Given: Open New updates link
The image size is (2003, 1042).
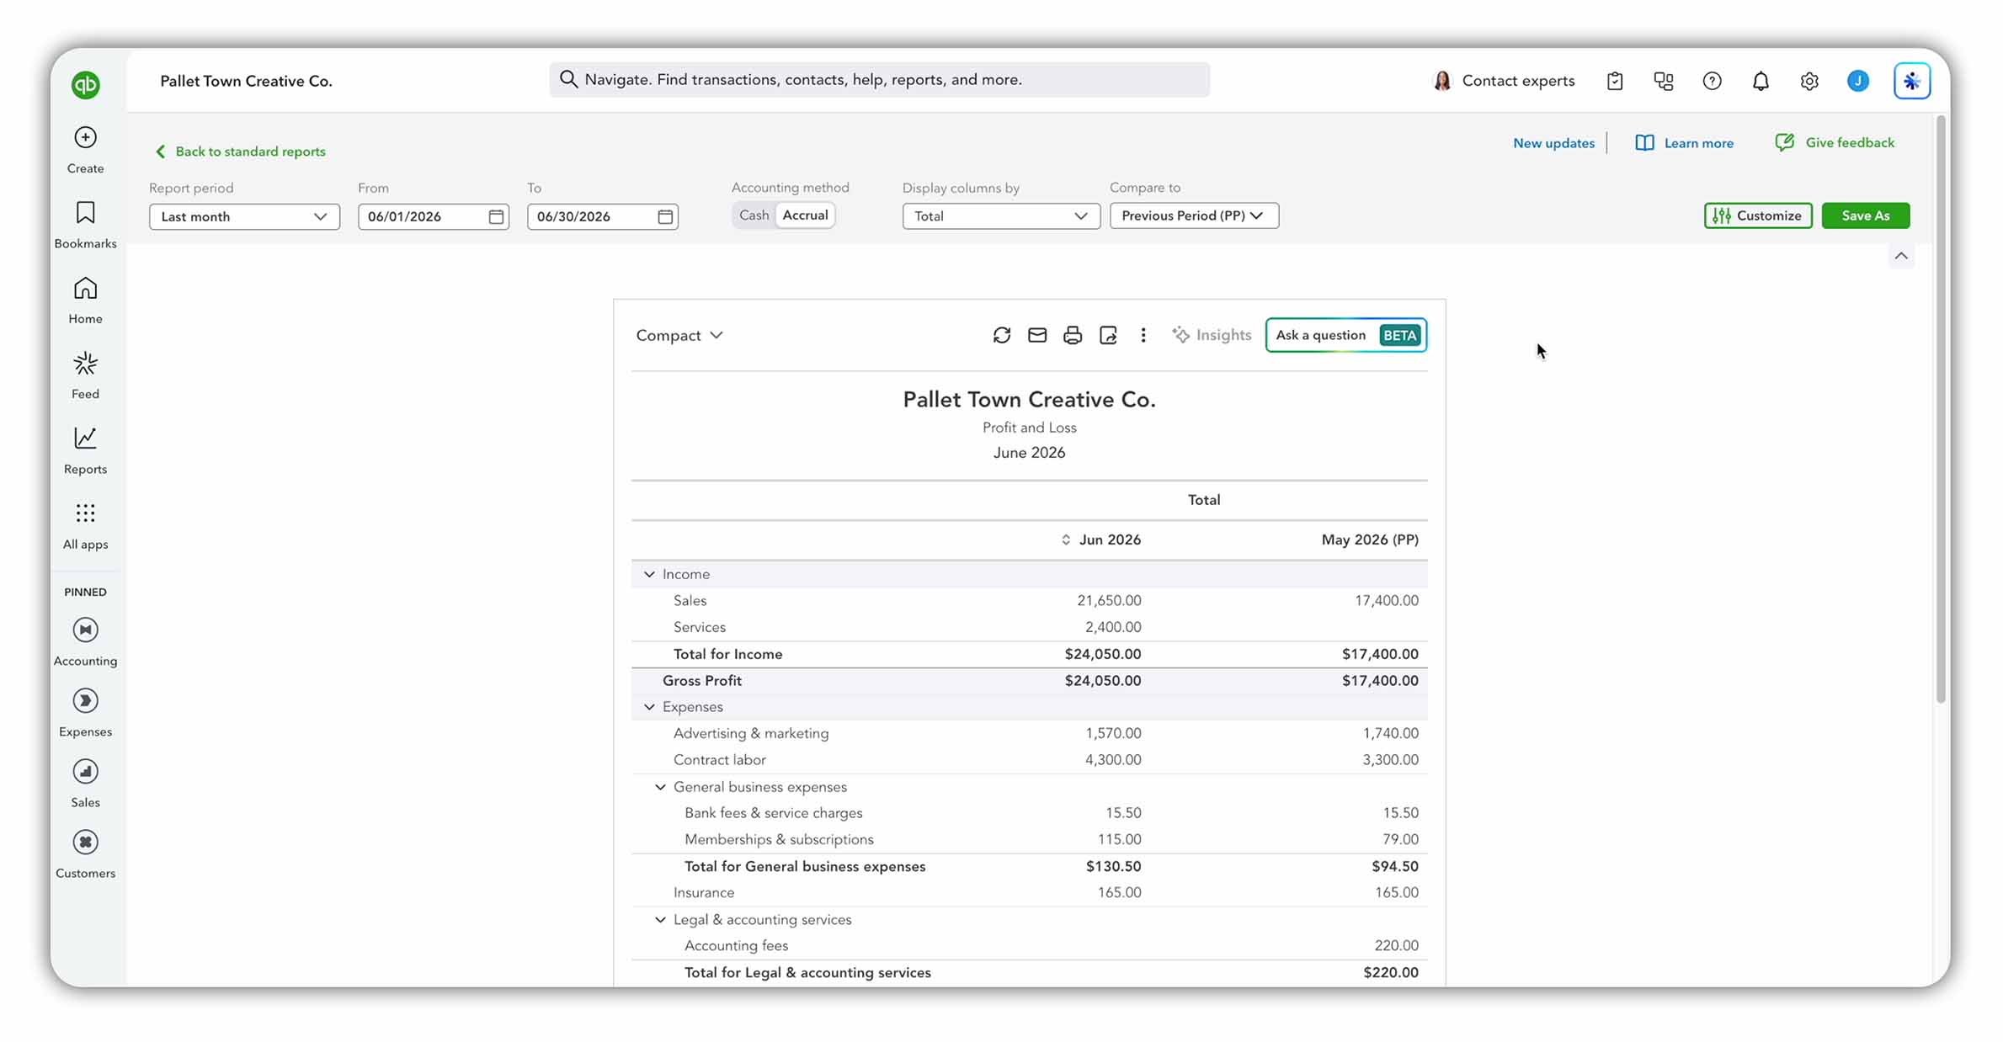Looking at the screenshot, I should [1553, 143].
